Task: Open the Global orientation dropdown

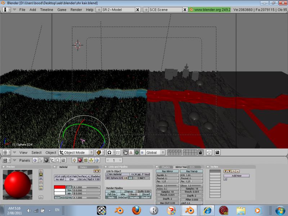Action: point(155,153)
